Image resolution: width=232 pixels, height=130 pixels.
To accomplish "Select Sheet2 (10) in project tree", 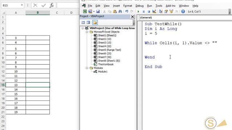I will 105,39.
